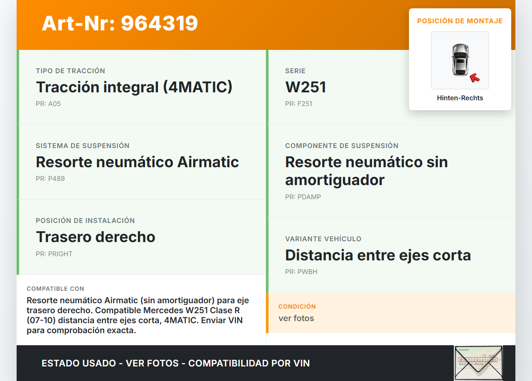Screen dimensions: 532x381
Task: Click the 'VARIANTE VEHÍCULO' label
Action: [x=323, y=239]
